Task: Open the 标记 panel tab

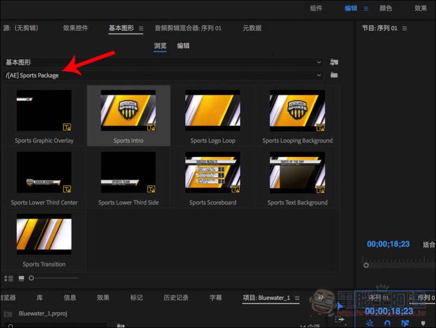Action: [137, 298]
